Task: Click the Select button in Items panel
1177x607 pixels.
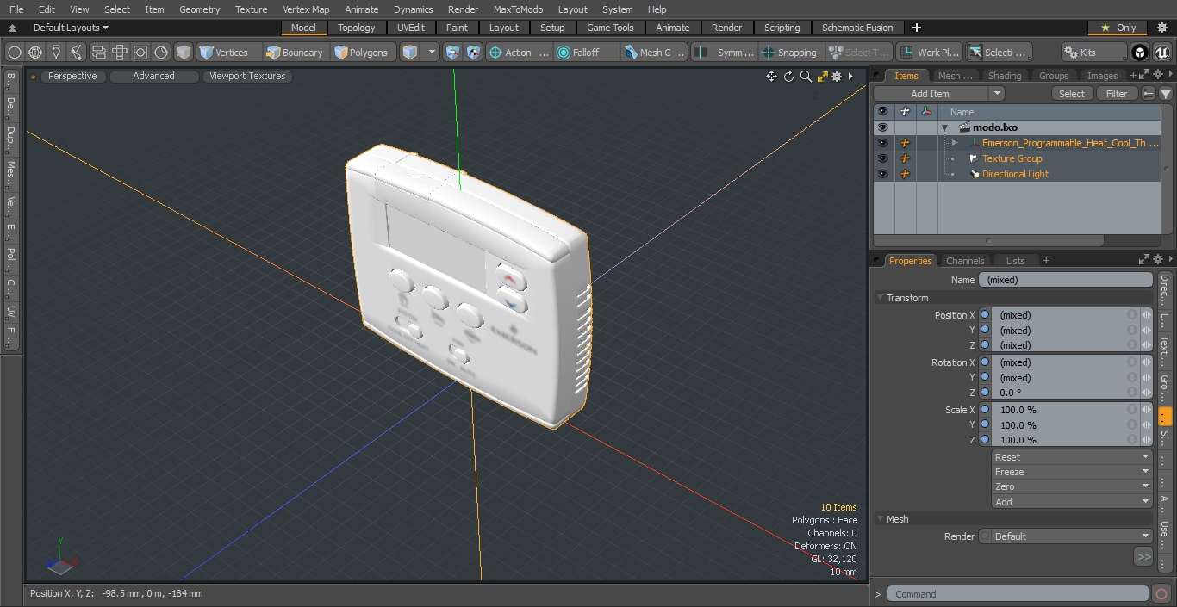Action: [x=1072, y=94]
